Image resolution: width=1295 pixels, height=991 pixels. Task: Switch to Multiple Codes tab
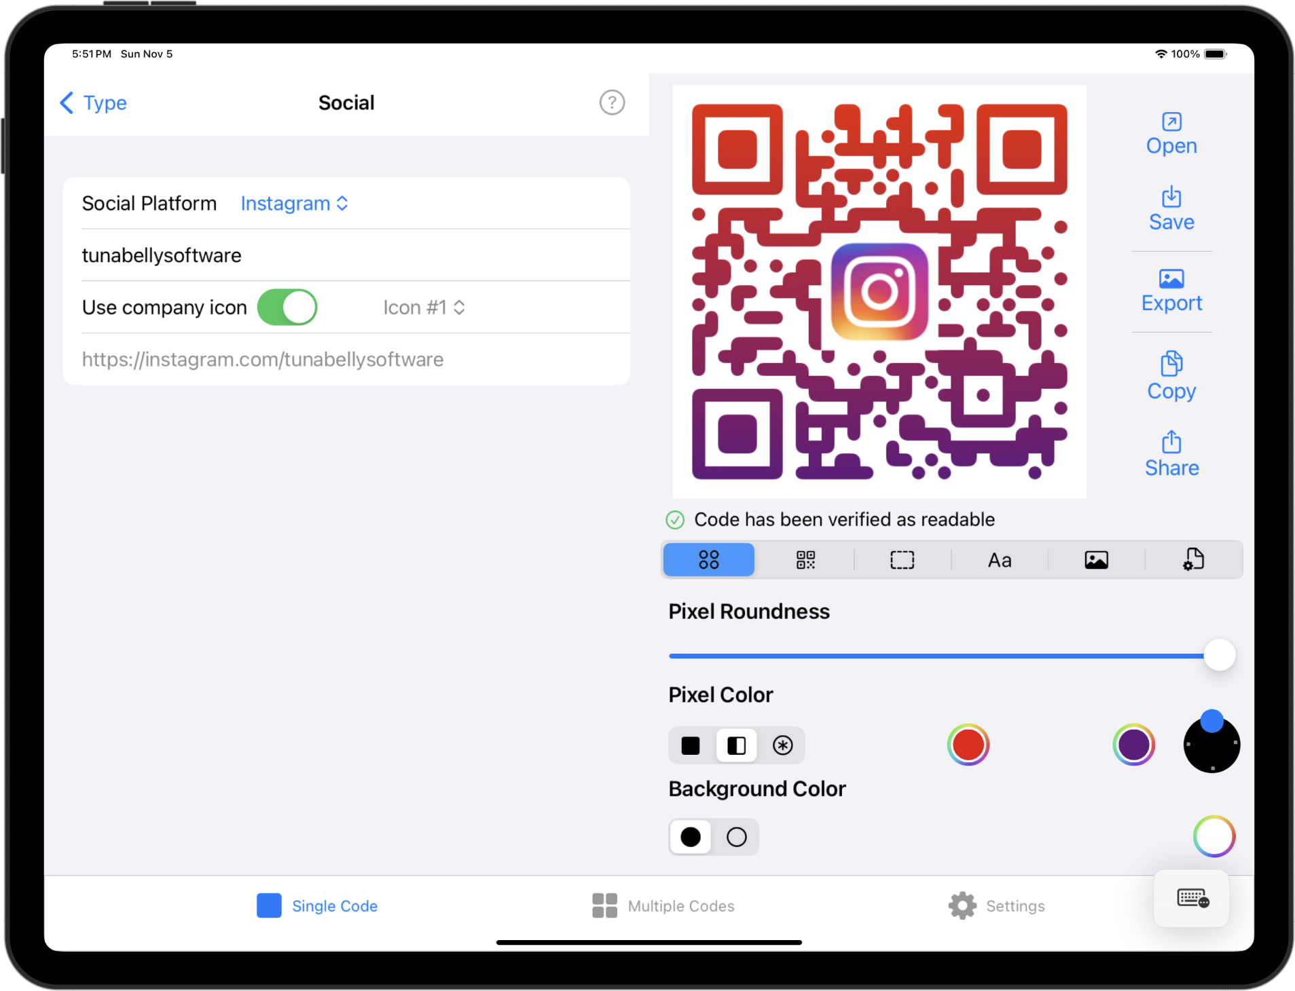(663, 905)
